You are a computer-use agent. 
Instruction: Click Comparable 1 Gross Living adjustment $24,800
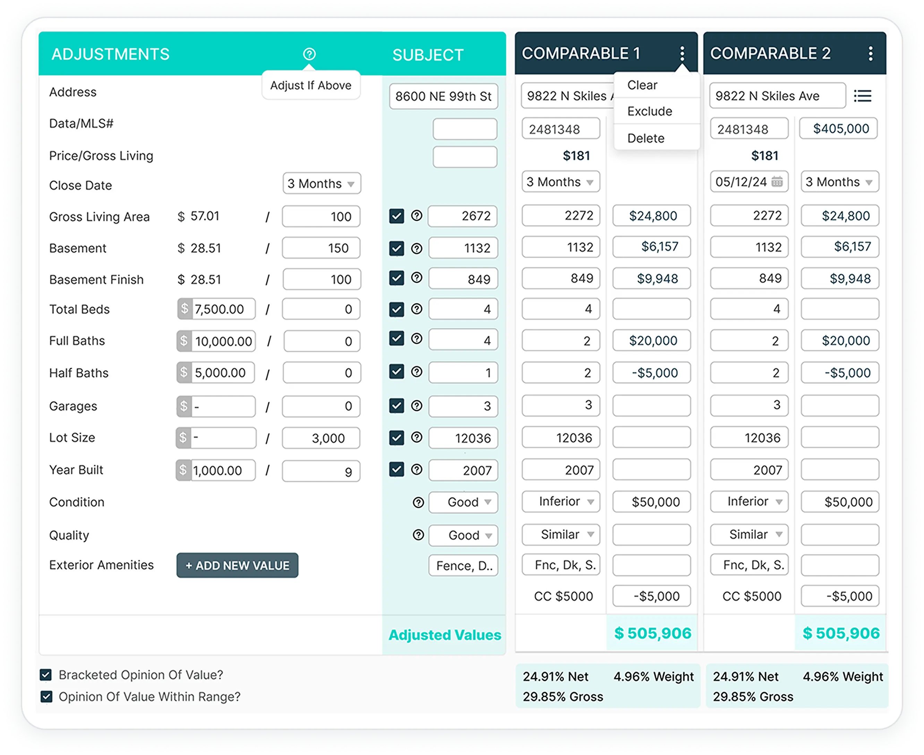[651, 216]
